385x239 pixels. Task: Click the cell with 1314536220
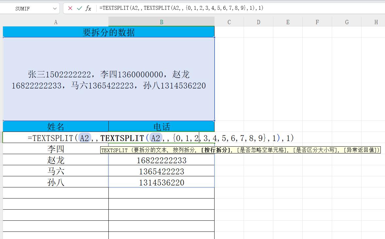tap(162, 182)
